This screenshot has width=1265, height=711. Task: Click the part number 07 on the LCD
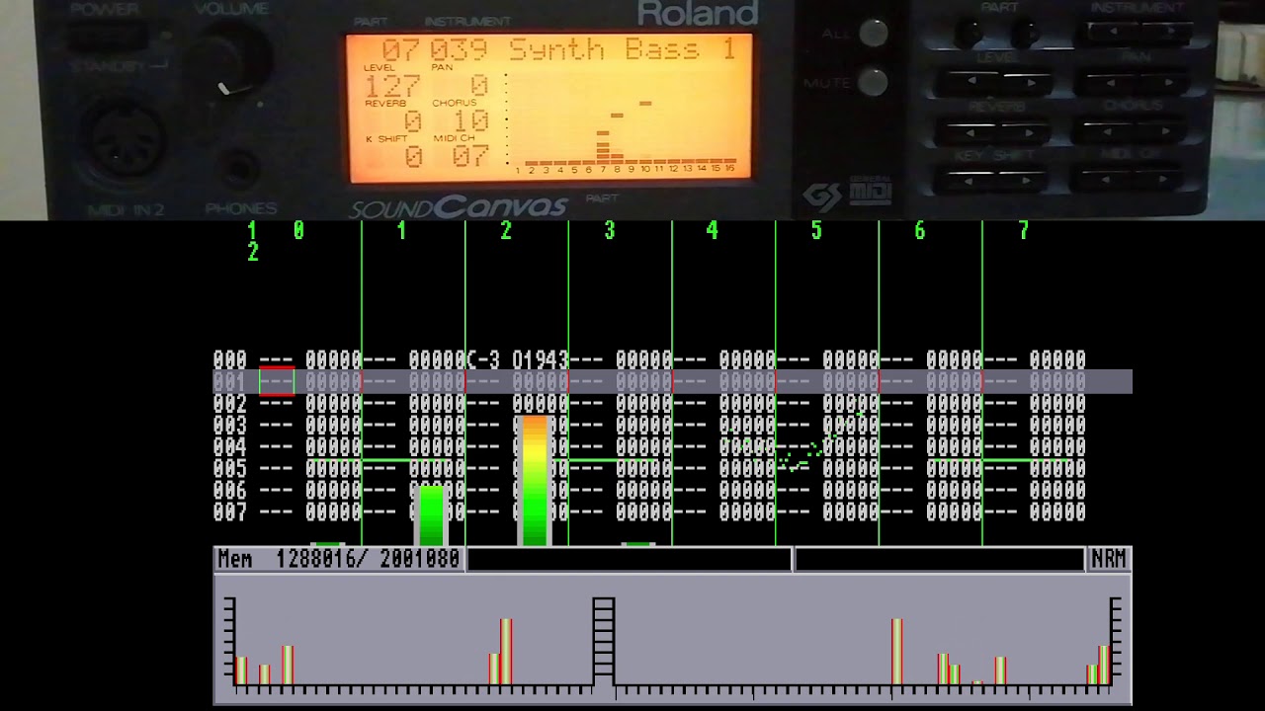coord(401,49)
